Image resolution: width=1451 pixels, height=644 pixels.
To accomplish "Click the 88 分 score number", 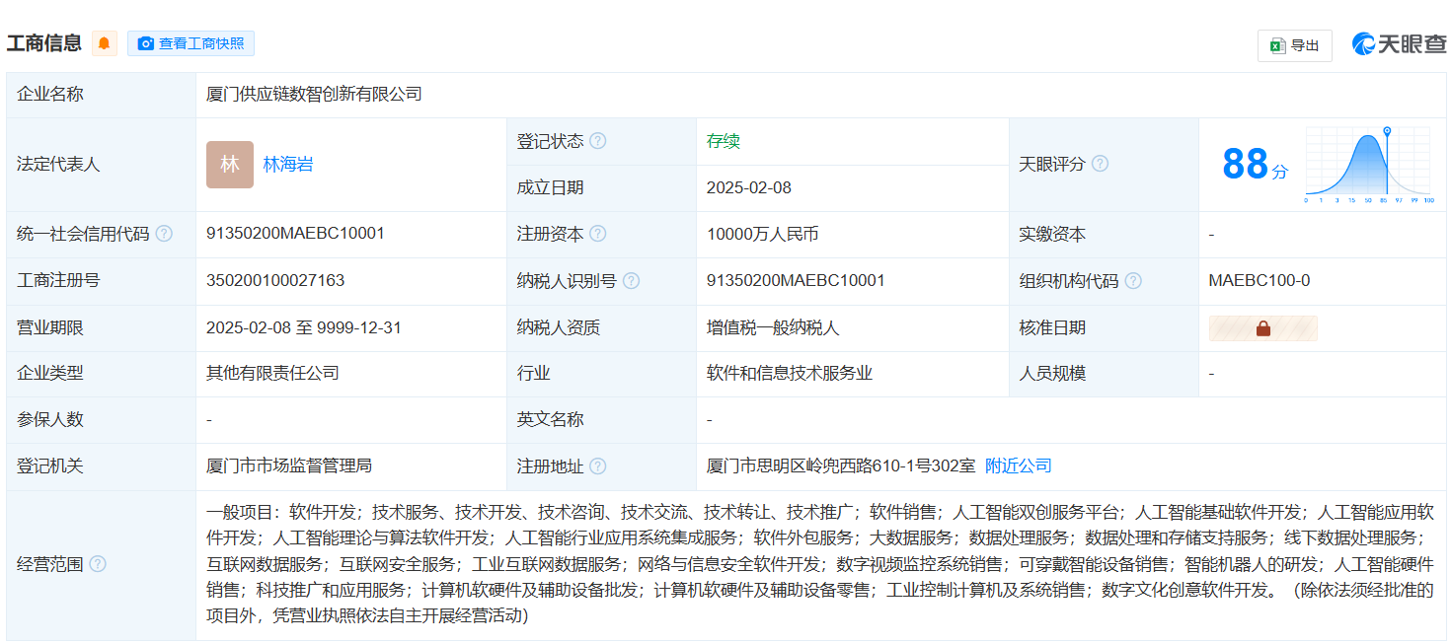I will tap(1245, 165).
